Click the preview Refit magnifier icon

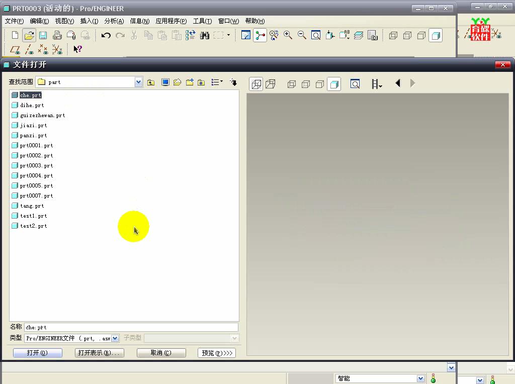[355, 84]
